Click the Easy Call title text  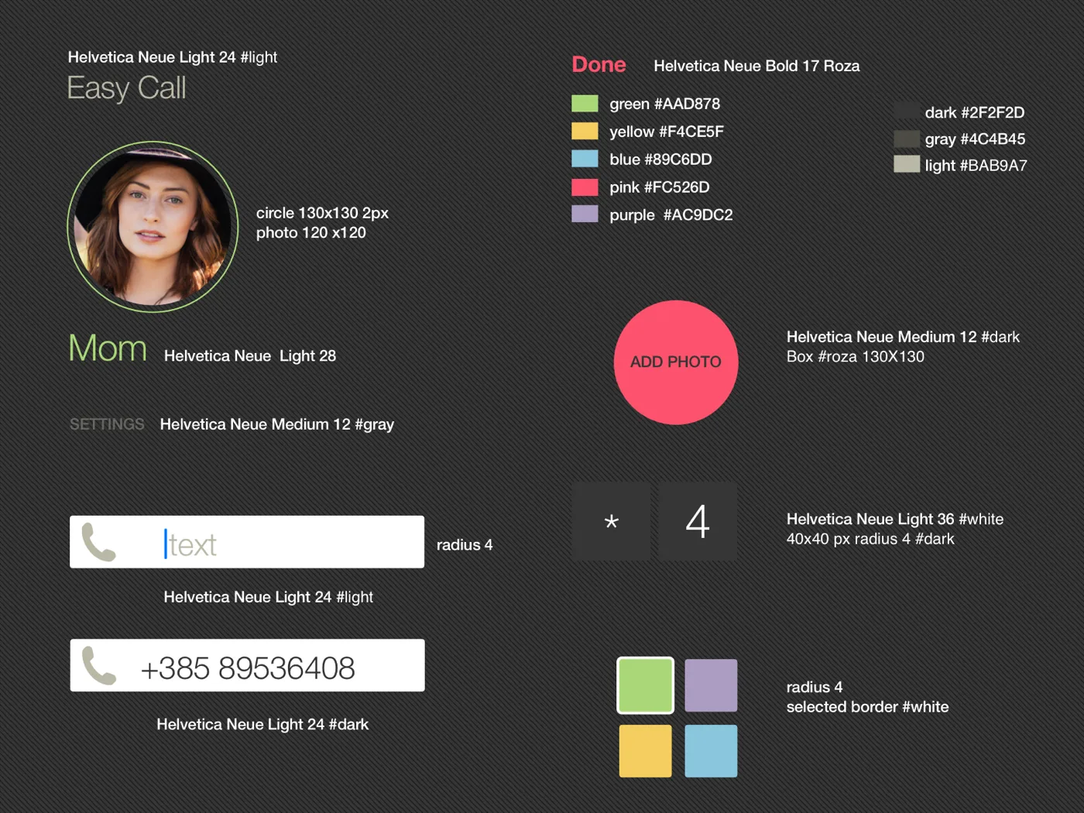[x=126, y=88]
